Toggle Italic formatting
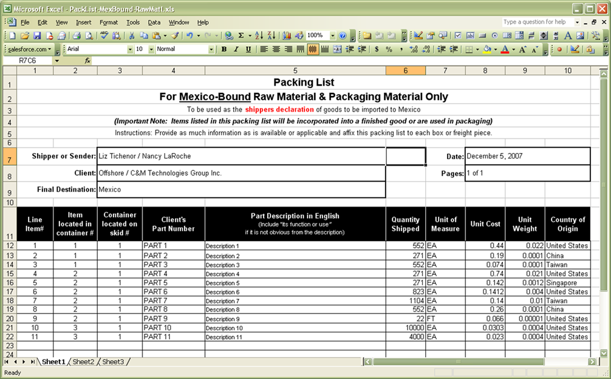 tap(236, 49)
